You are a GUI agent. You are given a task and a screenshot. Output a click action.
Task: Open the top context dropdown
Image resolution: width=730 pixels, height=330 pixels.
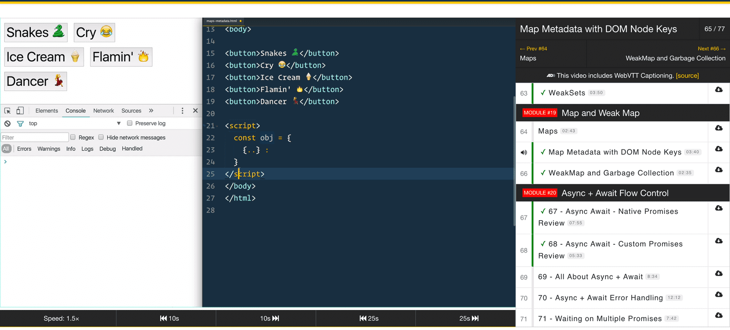click(x=74, y=124)
